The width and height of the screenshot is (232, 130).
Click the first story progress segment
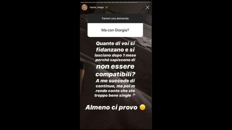coord(82,3)
